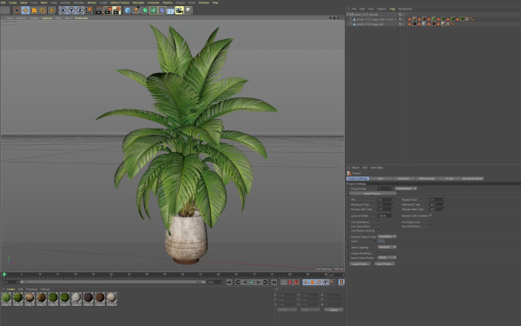This screenshot has width=521, height=326.
Task: Toggle the Y axis lock
Action: pyautogui.click(x=71, y=10)
